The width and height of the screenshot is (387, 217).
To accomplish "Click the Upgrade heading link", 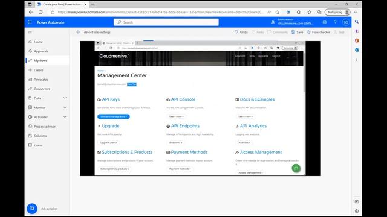I will (x=110, y=126).
